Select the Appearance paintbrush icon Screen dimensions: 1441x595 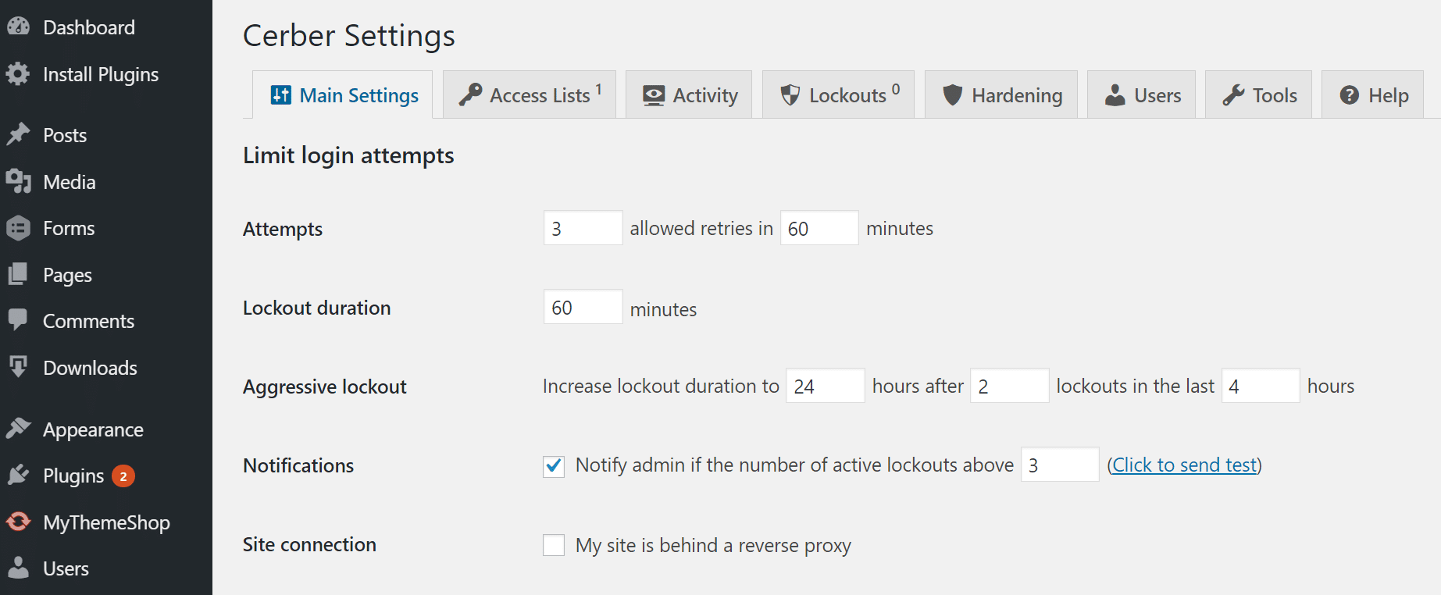(19, 429)
